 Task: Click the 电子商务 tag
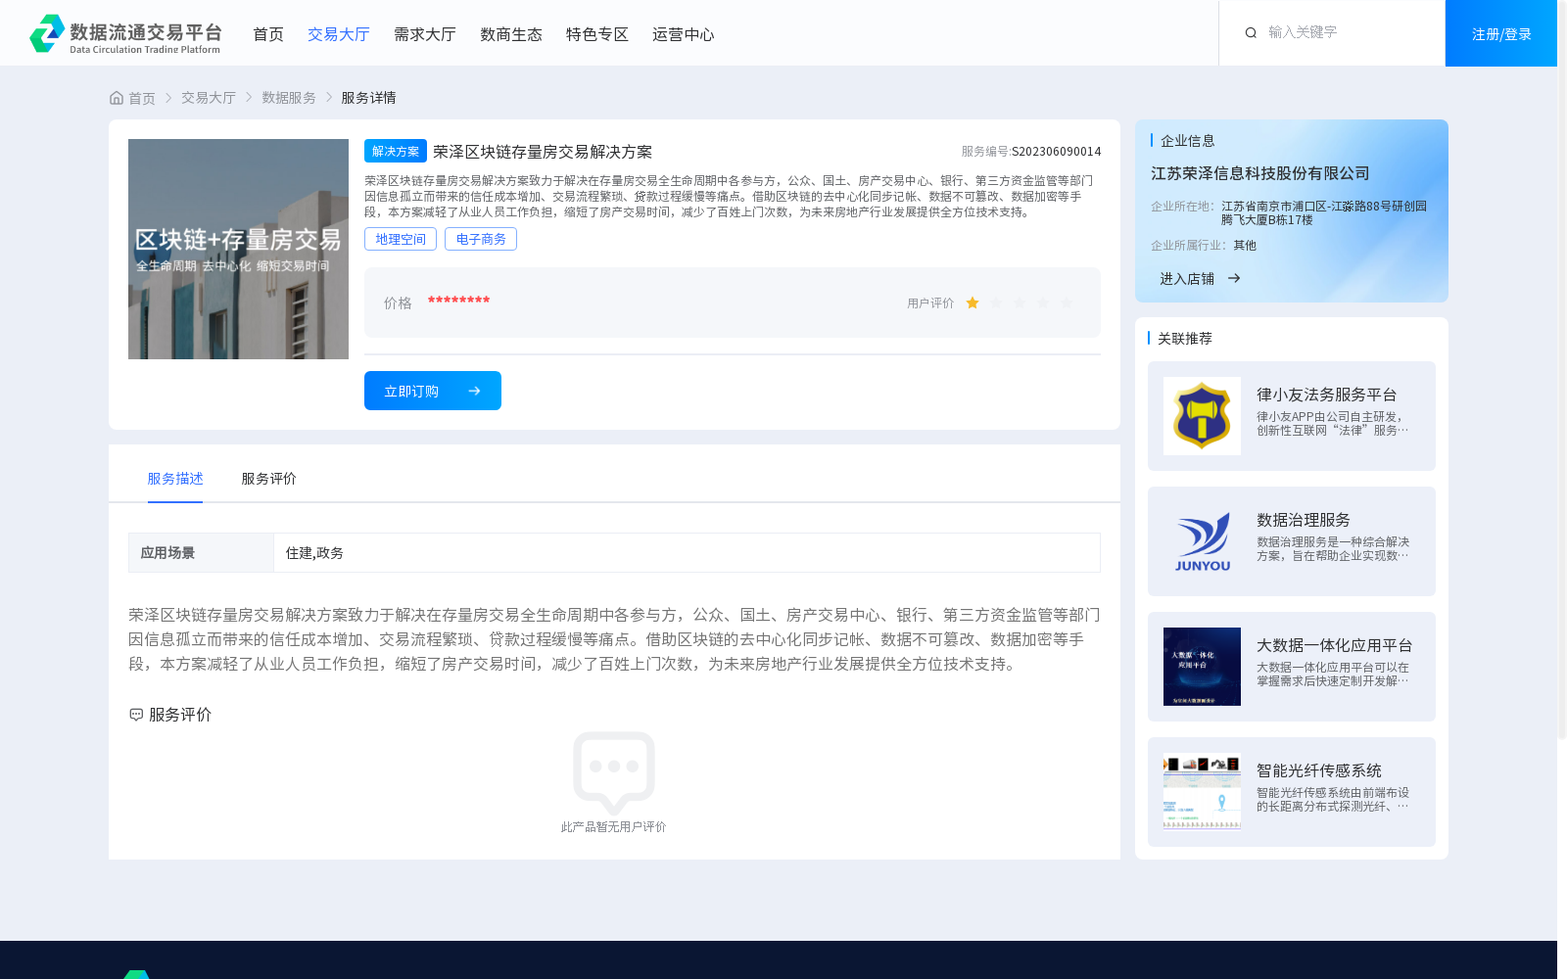(x=481, y=239)
